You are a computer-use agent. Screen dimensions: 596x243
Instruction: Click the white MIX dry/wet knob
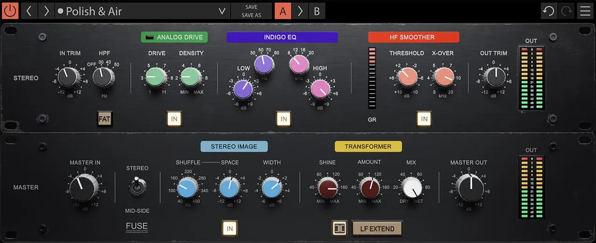(411, 188)
